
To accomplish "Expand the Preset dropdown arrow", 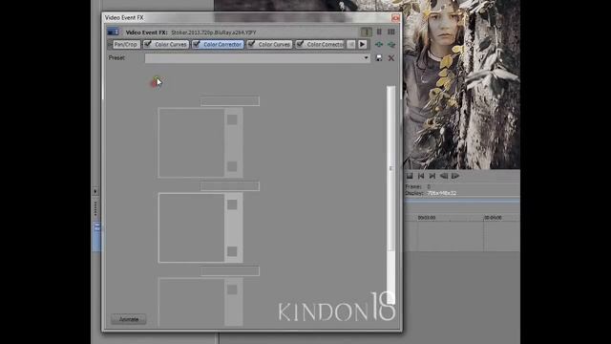I will [366, 57].
